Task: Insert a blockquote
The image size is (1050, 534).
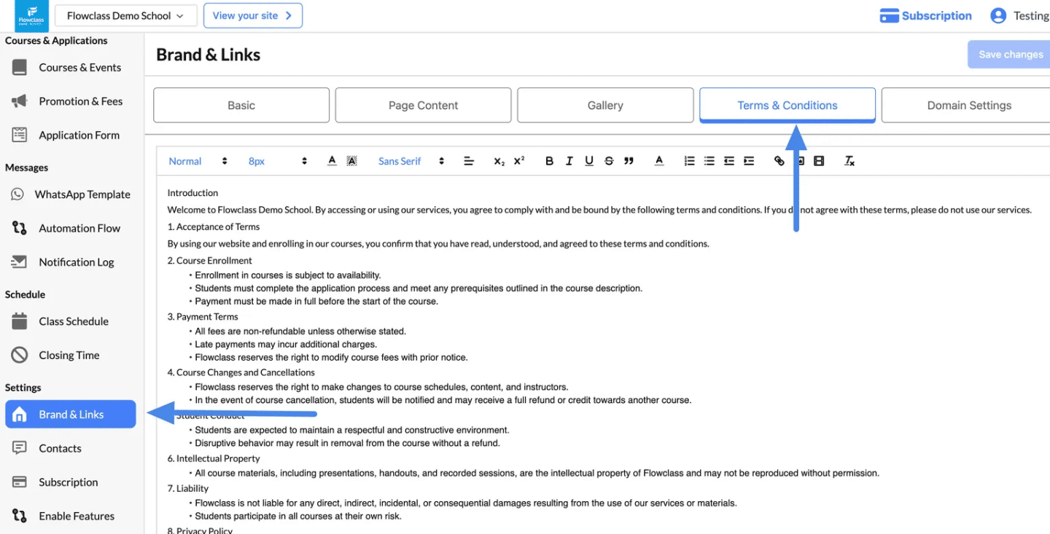Action: [x=629, y=161]
